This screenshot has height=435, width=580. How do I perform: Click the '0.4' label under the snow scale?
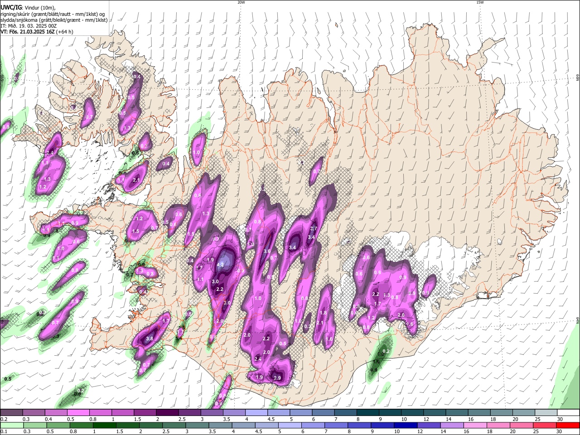coord(48,420)
